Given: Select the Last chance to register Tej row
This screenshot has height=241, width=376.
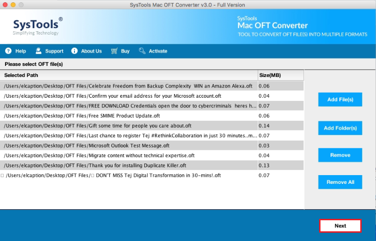Looking at the screenshot, I should tap(152, 135).
